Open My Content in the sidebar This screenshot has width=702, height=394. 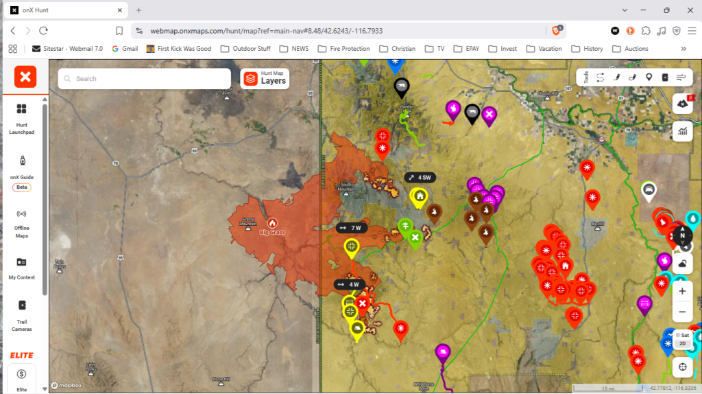[21, 268]
